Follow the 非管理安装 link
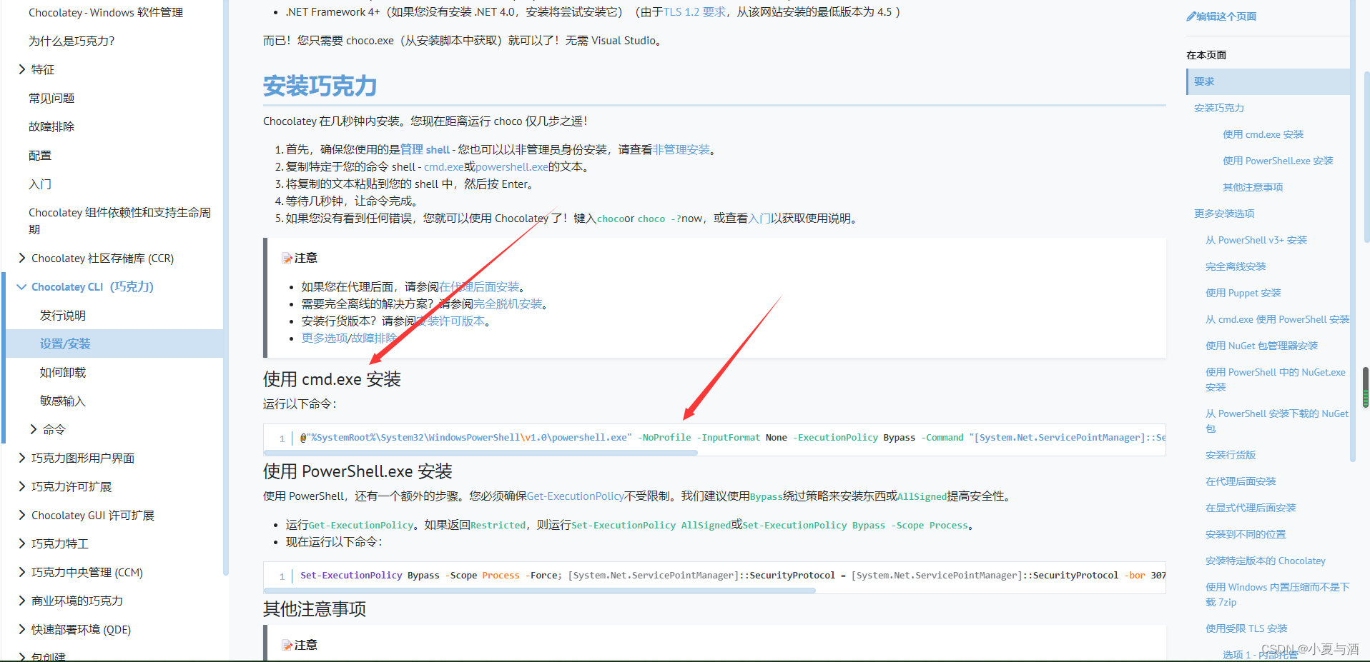The height and width of the screenshot is (662, 1370). (x=681, y=149)
